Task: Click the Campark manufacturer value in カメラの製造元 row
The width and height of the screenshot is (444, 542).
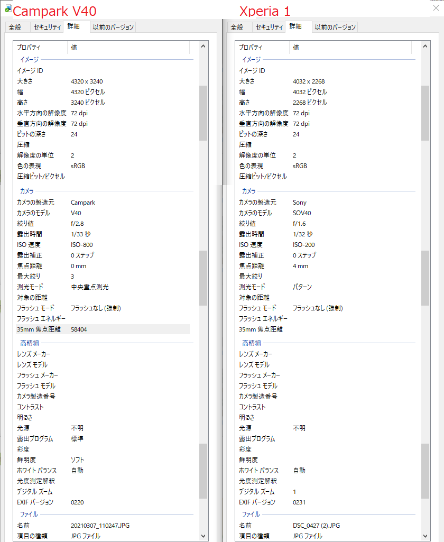Action: click(83, 203)
